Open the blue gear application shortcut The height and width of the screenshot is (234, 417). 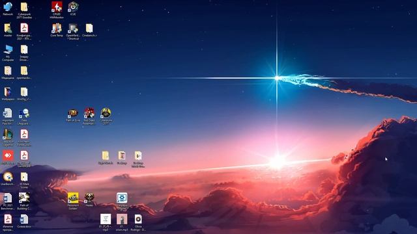[122, 201]
